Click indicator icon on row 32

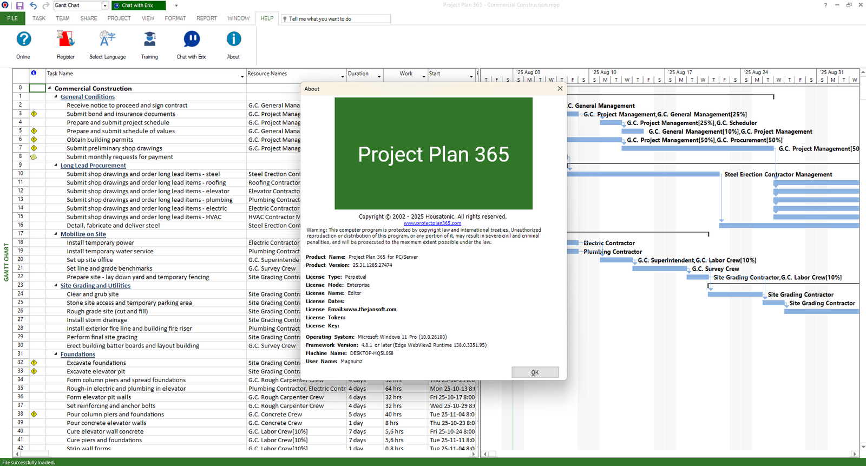coord(34,363)
